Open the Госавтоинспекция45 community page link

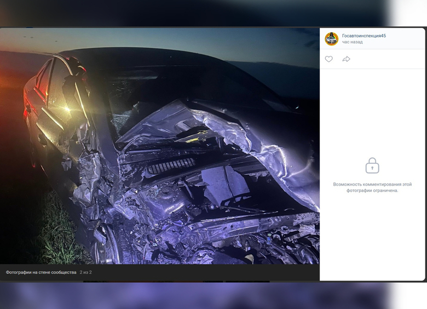(x=363, y=36)
